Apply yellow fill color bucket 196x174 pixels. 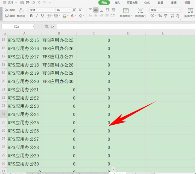(x=65, y=16)
